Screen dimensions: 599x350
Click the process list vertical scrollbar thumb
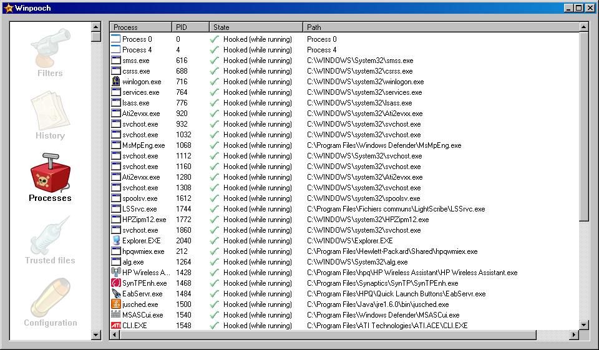click(583, 127)
